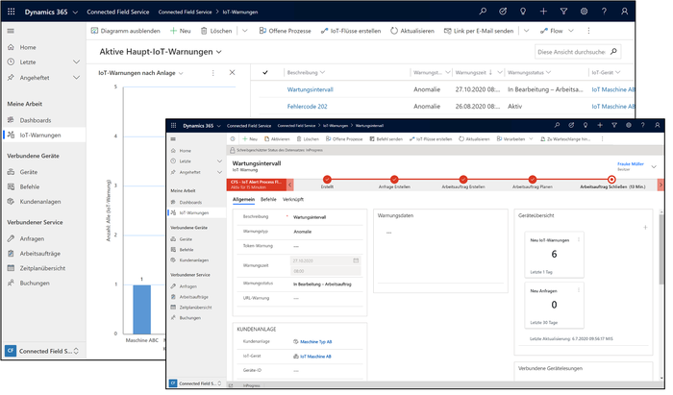The image size is (673, 395).
Task: Go to Home in back window sidebar
Action: click(x=28, y=47)
